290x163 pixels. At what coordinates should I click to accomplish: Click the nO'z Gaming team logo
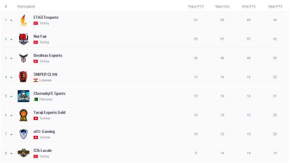click(x=24, y=134)
